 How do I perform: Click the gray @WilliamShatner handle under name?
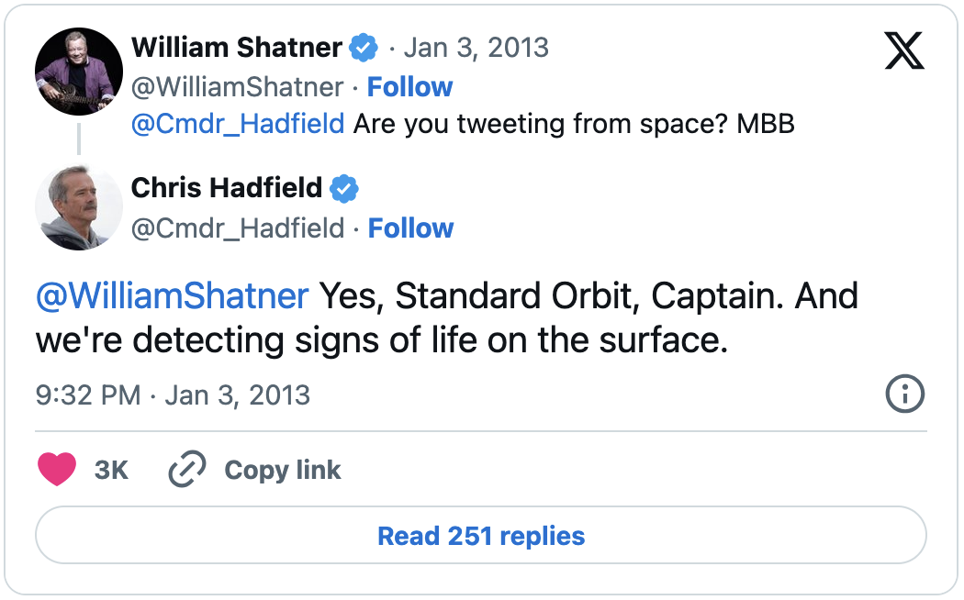pyautogui.click(x=237, y=87)
